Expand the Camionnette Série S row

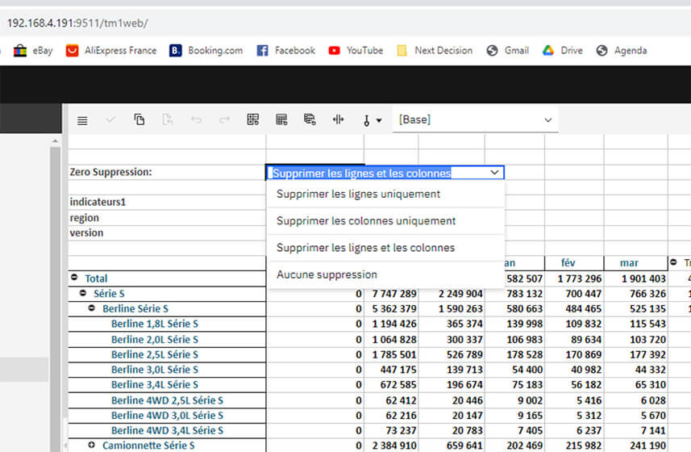[92, 445]
